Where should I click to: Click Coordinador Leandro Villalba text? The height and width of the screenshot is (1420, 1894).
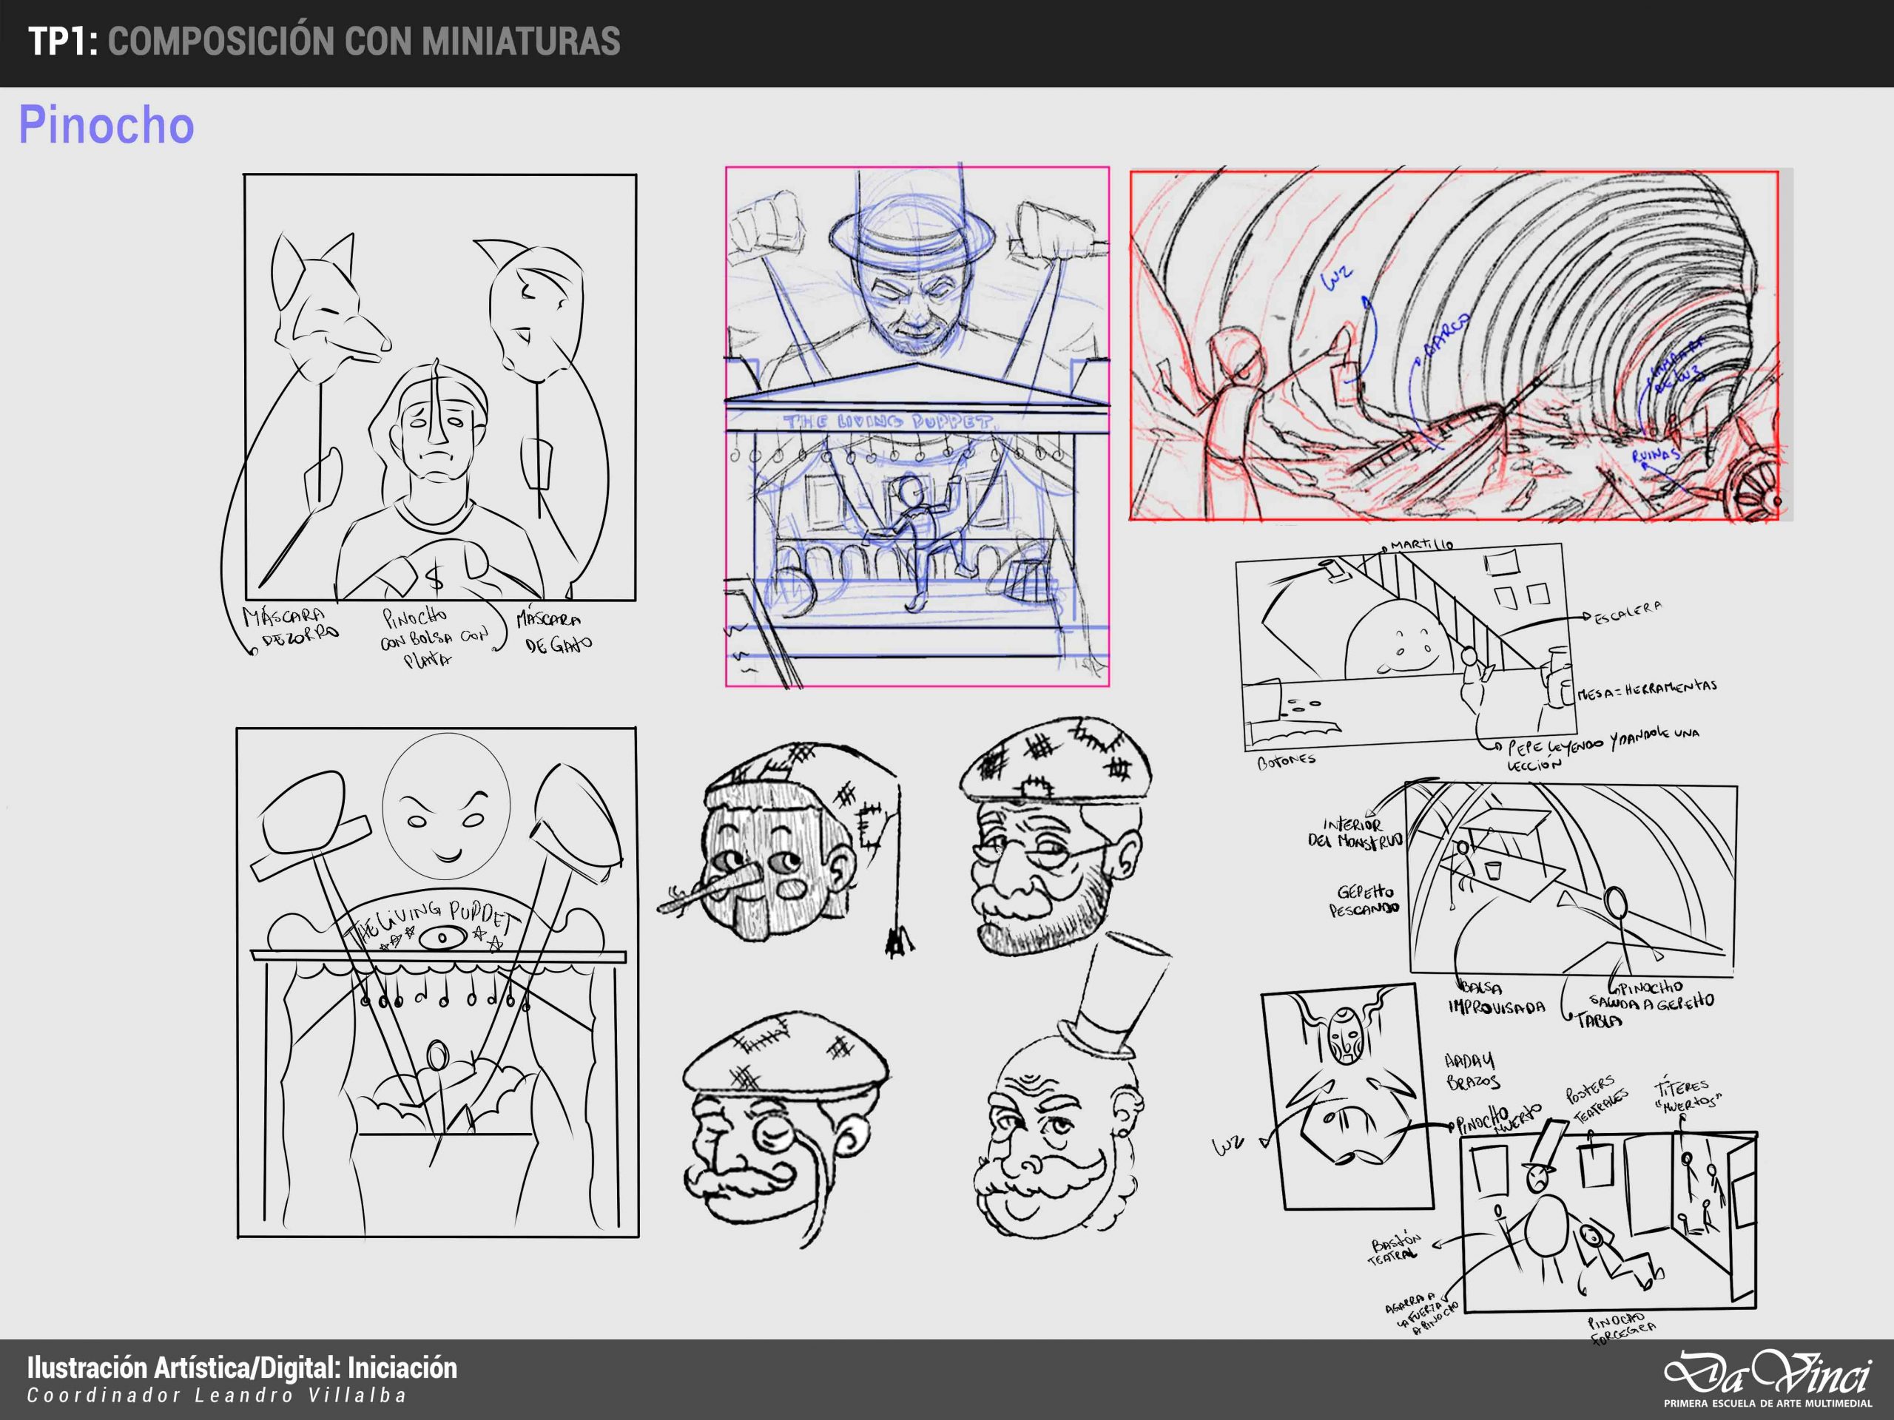click(x=216, y=1396)
